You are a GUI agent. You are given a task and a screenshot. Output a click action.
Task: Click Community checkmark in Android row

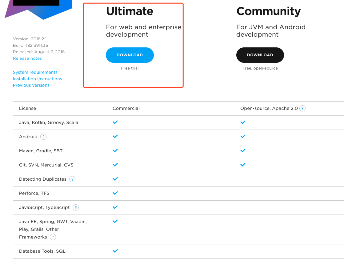[x=243, y=136]
